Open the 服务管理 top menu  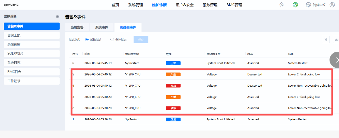tap(210, 5)
